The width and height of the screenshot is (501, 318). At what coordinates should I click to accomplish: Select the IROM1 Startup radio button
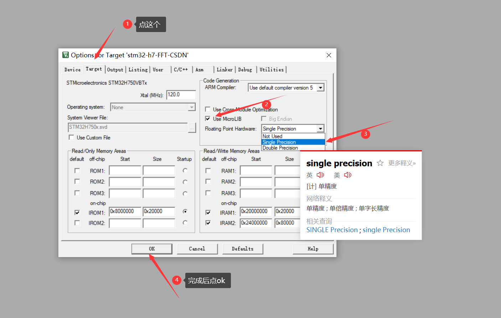point(185,212)
